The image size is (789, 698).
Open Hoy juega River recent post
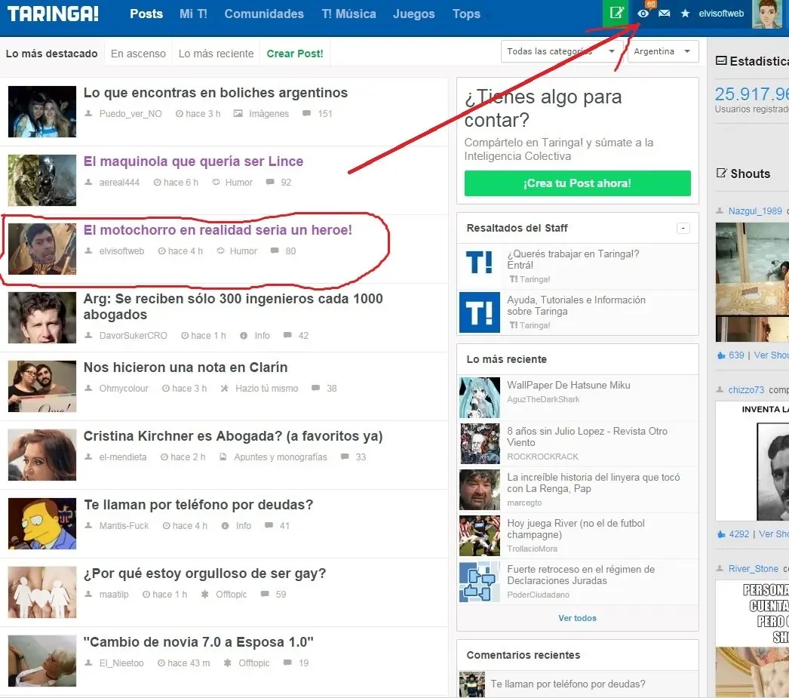coord(576,529)
